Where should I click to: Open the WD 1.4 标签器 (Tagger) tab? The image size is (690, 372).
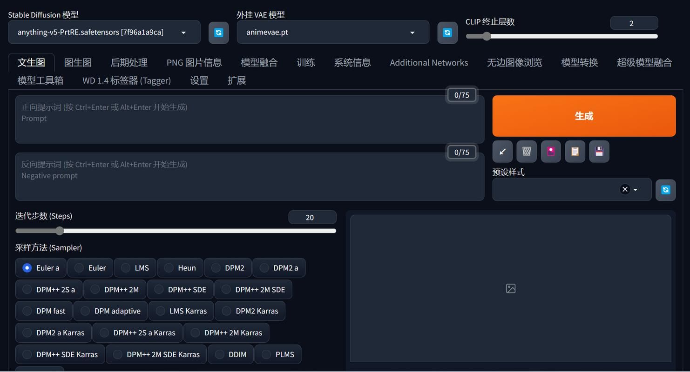point(127,80)
